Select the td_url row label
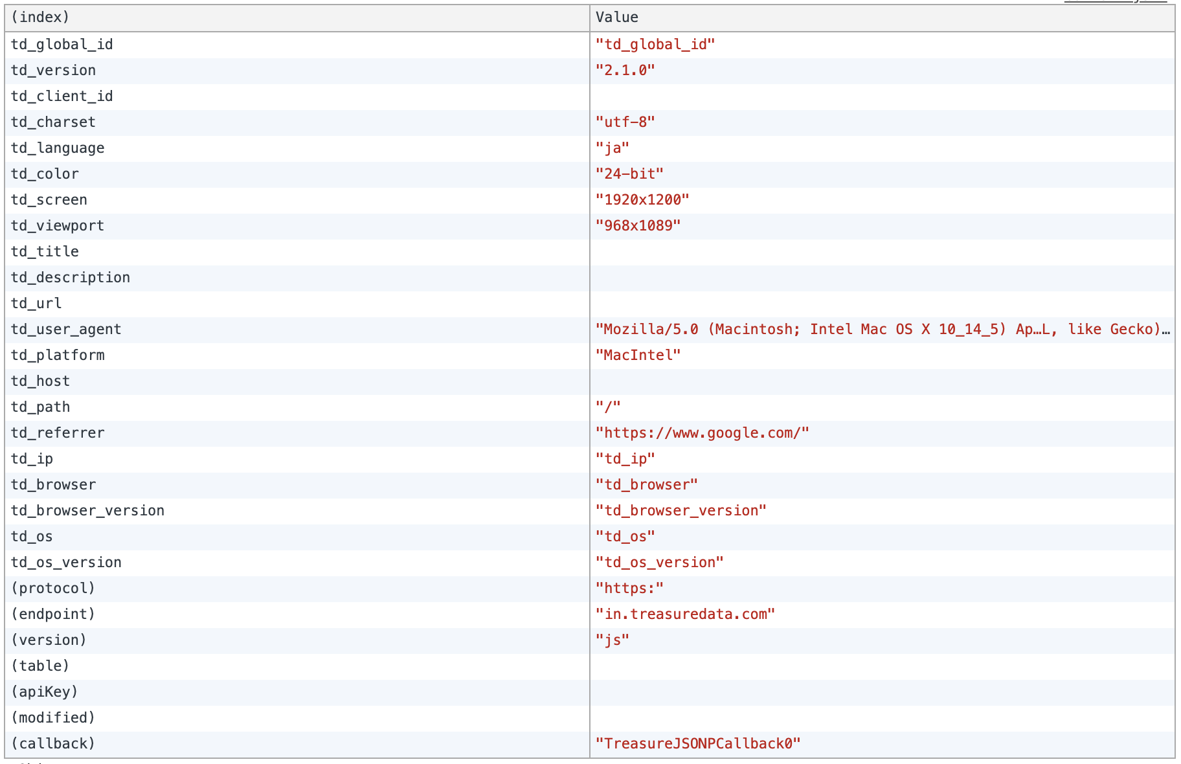1181x764 pixels. coord(36,304)
